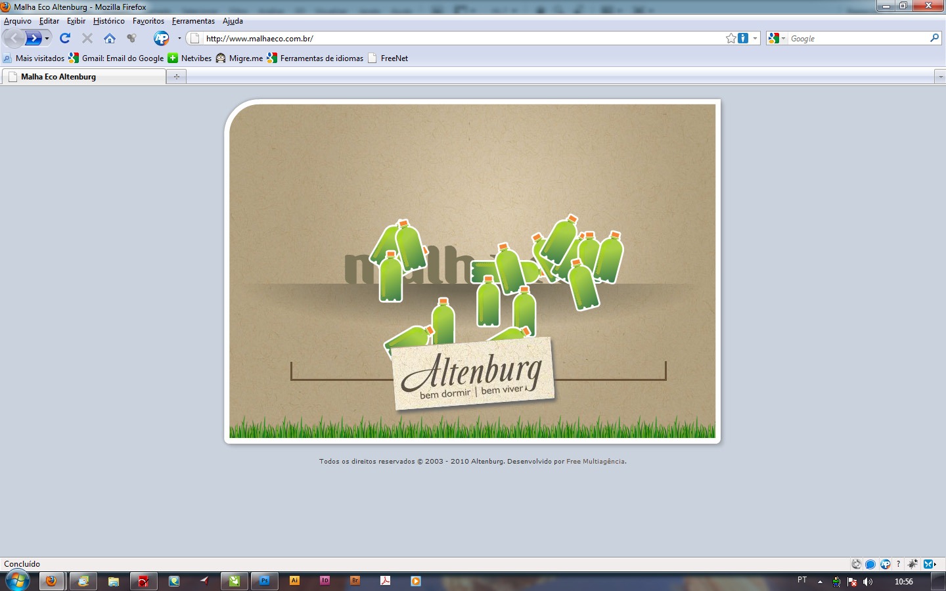The height and width of the screenshot is (591, 946).
Task: Bookmark this page with the star
Action: click(731, 39)
